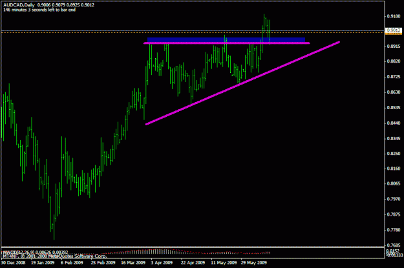Click the 0.9100 price axis label
This screenshot has width=404, height=268.
pyautogui.click(x=394, y=16)
